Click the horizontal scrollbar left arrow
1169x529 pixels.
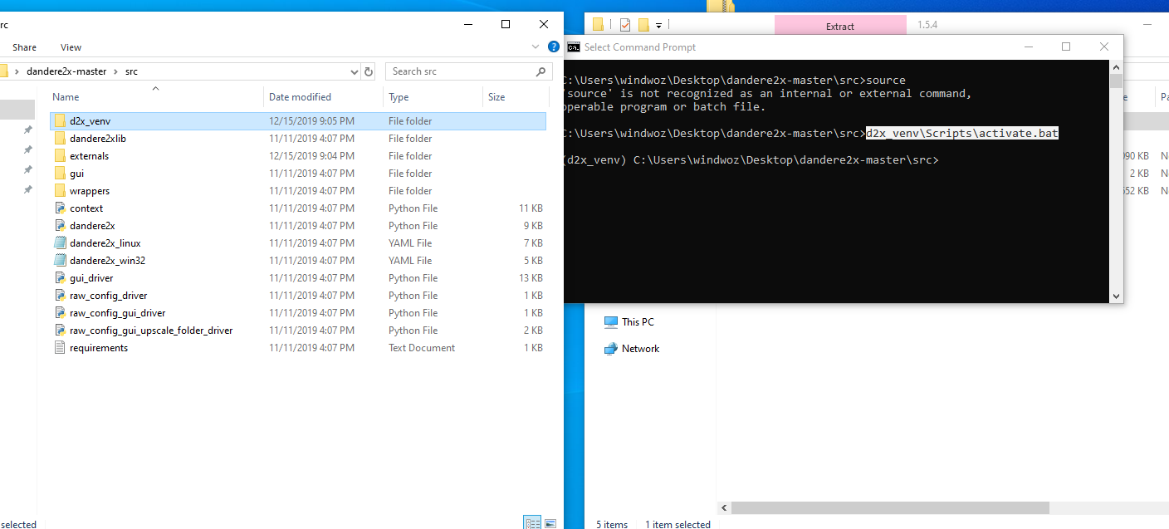click(x=724, y=507)
